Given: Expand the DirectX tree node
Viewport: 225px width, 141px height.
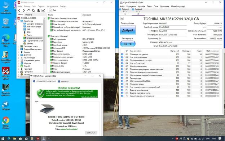Looking at the screenshot, I should [19, 66].
